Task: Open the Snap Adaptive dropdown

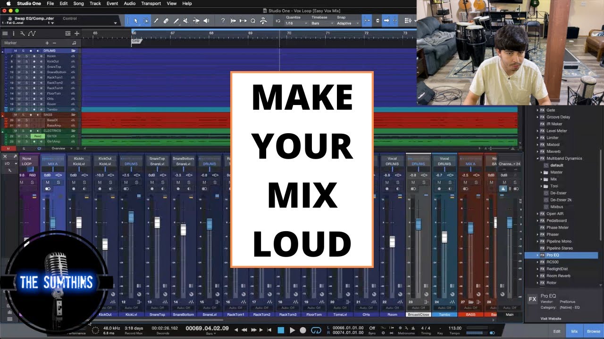Action: pos(347,23)
